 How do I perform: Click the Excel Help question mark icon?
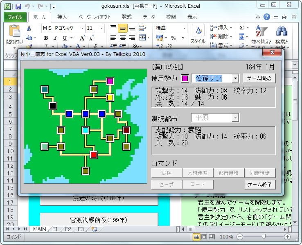(x=267, y=17)
